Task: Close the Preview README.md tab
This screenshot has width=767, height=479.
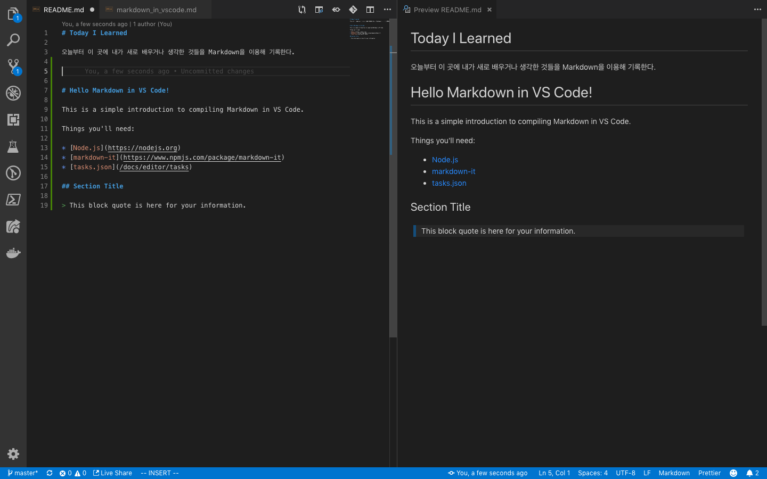Action: (x=489, y=10)
